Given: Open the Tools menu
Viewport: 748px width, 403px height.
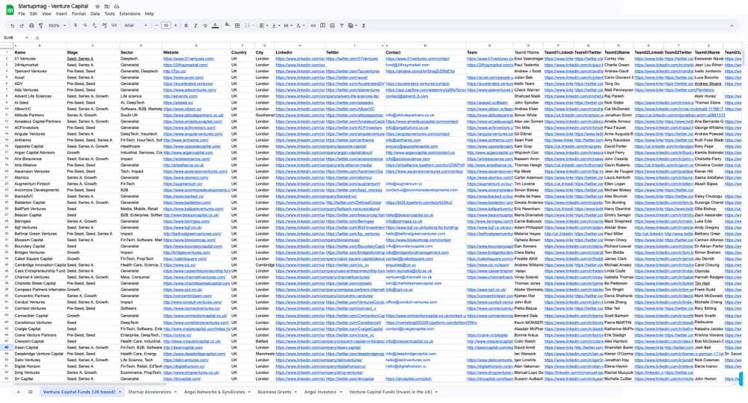Looking at the screenshot, I should (x=110, y=13).
